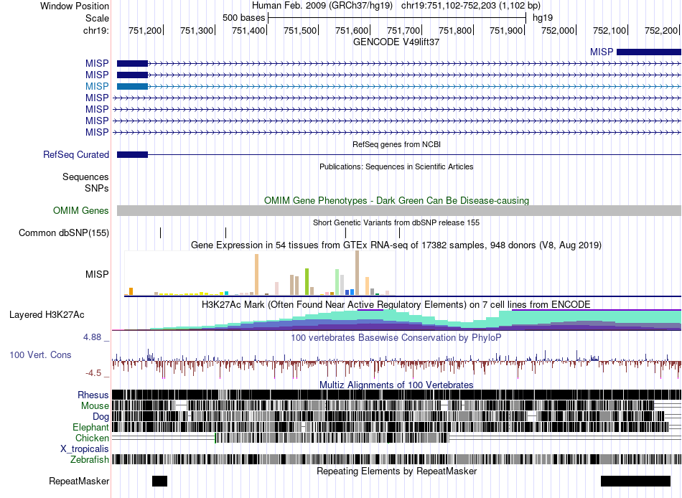
Task: Open Multiz Alignments of 100 Vertebrates title
Action: (x=396, y=385)
